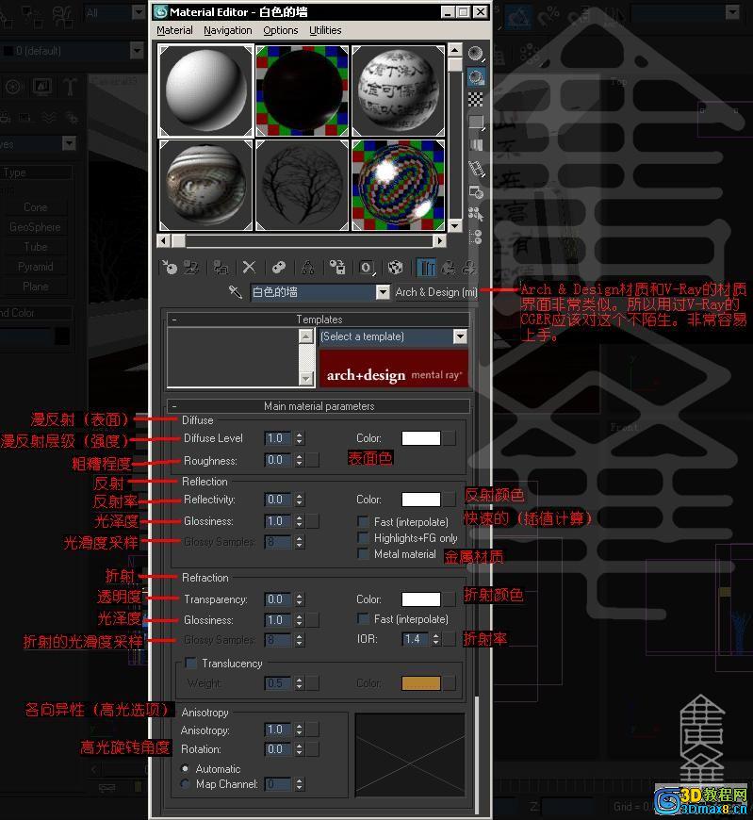Click the map button beside Reflection Color
This screenshot has height=820, width=753.
click(x=450, y=500)
